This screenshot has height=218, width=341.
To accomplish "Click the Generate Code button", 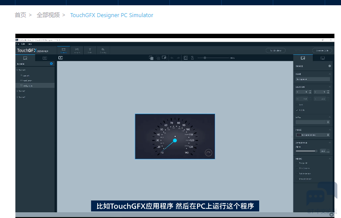I will click(322, 50).
